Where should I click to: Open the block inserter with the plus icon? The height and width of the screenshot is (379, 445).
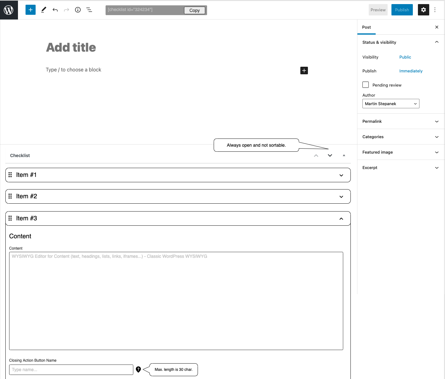[30, 10]
